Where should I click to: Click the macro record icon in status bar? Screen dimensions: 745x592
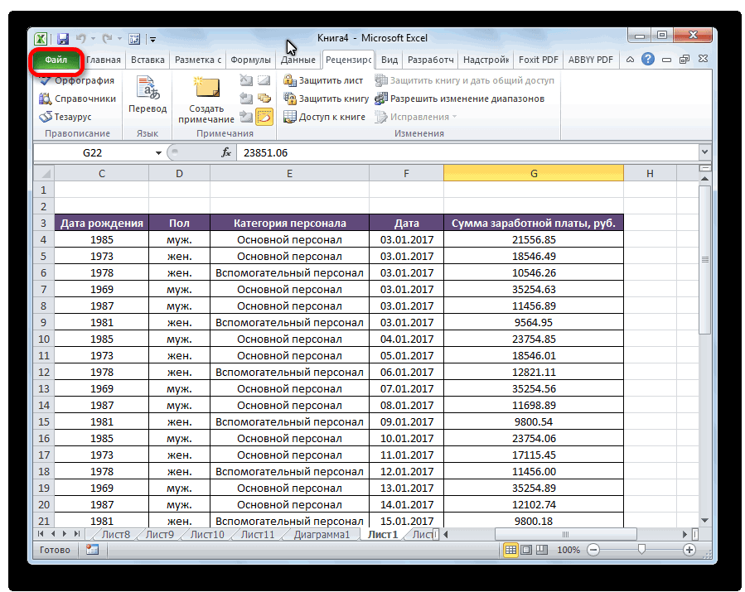[92, 550]
